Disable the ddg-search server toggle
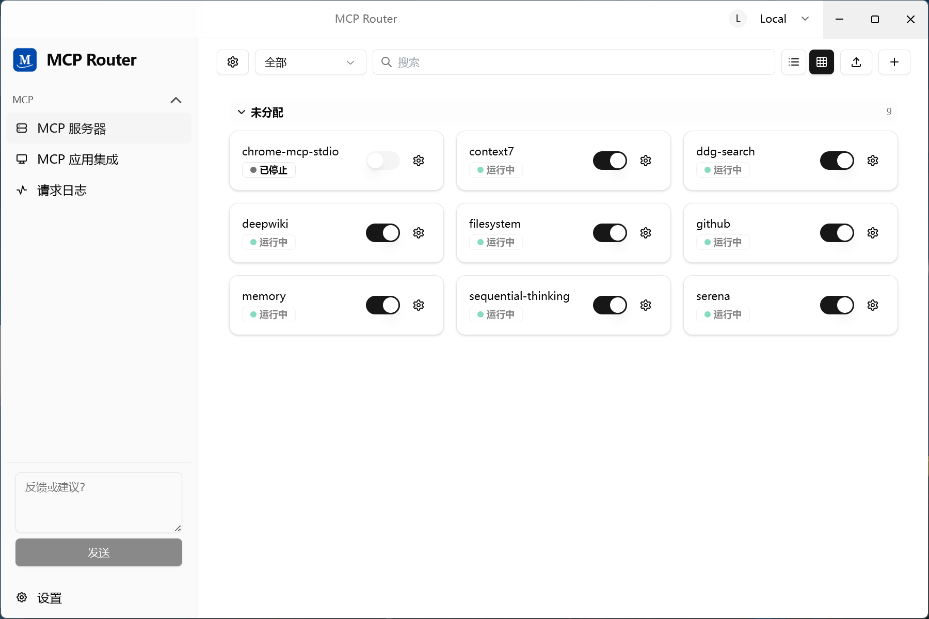The width and height of the screenshot is (929, 619). tap(837, 161)
